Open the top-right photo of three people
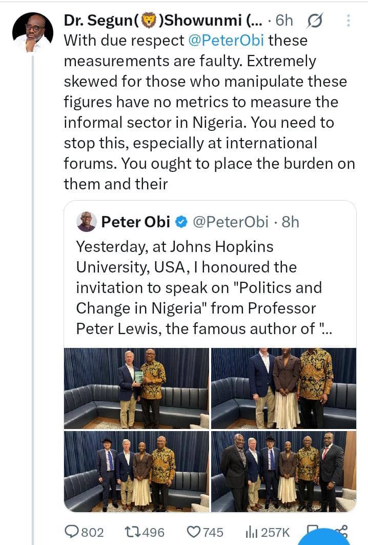368x545 pixels. [283, 388]
